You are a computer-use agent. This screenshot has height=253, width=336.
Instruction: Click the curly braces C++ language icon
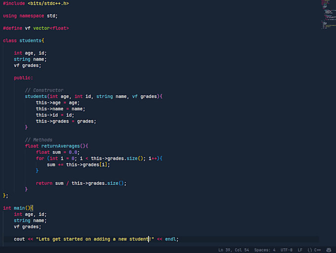310,250
